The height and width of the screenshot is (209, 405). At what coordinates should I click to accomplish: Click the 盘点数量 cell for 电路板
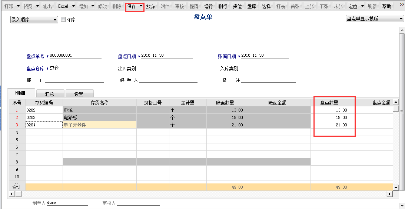point(331,117)
